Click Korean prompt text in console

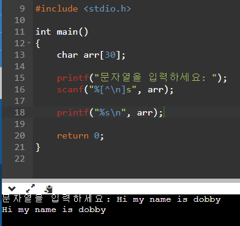point(56,199)
